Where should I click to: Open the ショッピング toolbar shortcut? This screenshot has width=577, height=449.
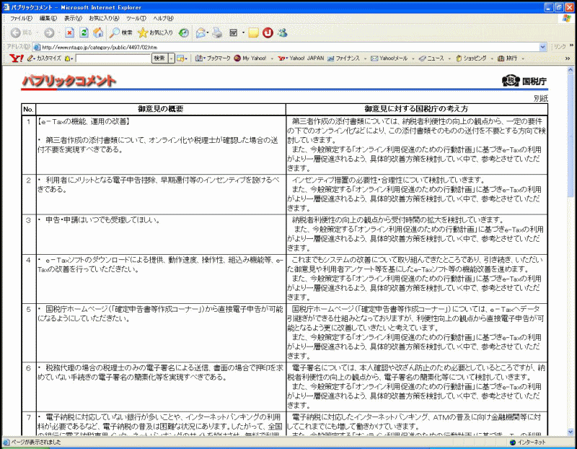click(472, 58)
